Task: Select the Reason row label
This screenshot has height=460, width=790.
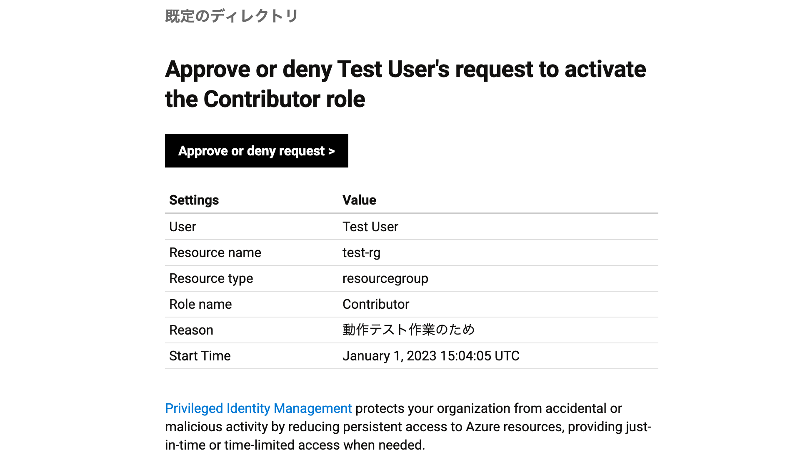Action: 191,330
